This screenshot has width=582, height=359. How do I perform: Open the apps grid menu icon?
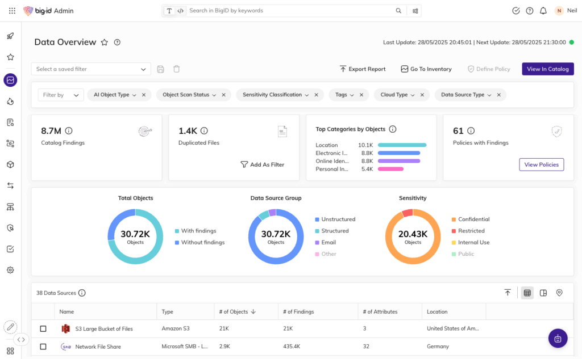click(13, 11)
